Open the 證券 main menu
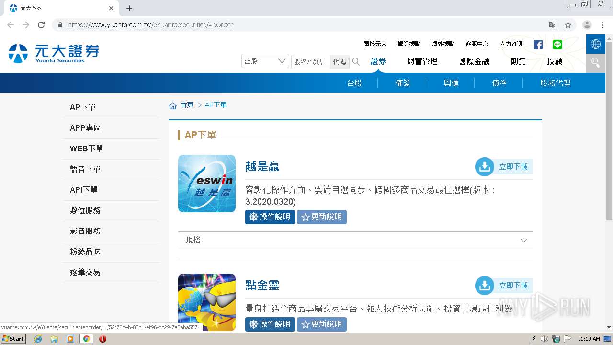Screen dimensions: 613x345 (x=378, y=61)
